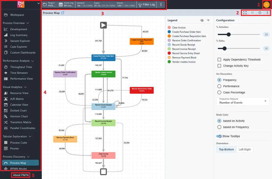Screen dimensions: 272x179
Task: Collapse the Visual Analytics section
Action: tap(25, 87)
